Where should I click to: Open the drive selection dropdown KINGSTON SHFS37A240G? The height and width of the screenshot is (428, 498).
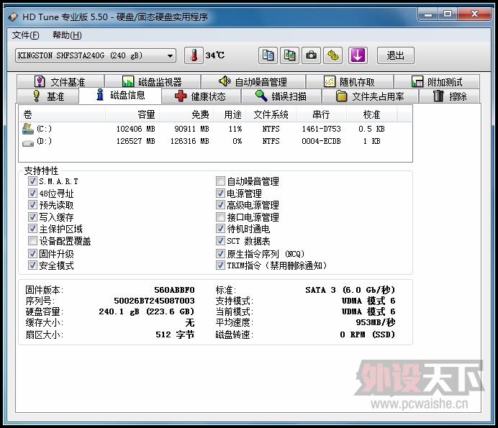(x=95, y=55)
